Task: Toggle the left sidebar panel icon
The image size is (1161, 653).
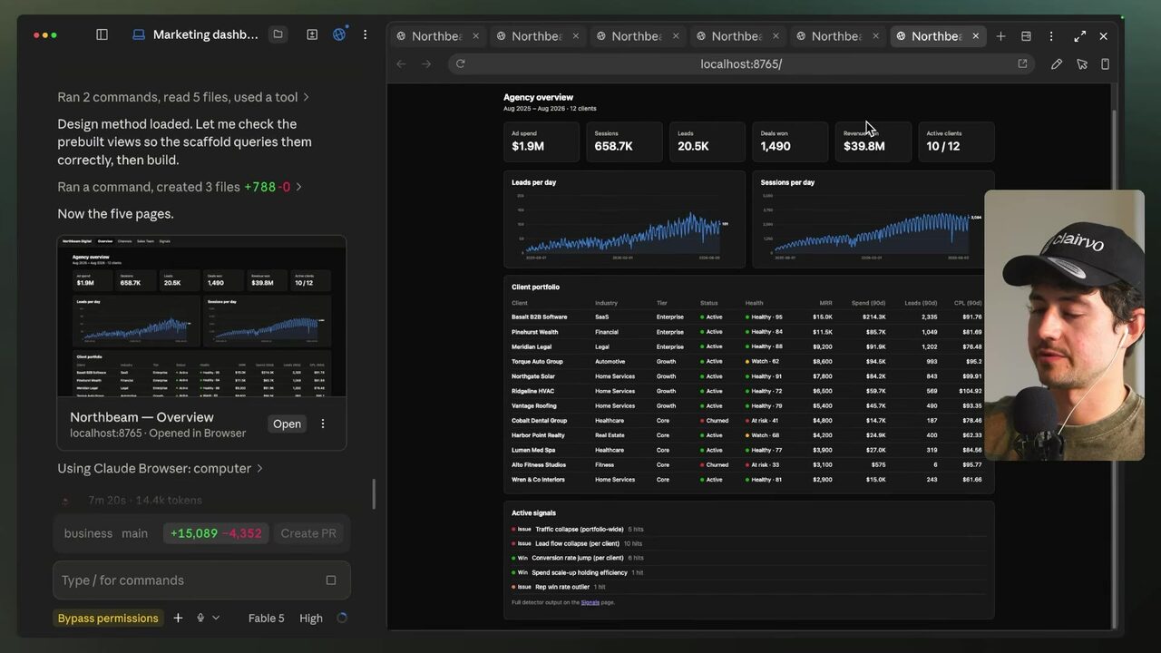Action: pyautogui.click(x=102, y=34)
